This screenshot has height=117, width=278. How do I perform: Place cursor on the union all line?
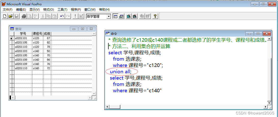click(121, 72)
